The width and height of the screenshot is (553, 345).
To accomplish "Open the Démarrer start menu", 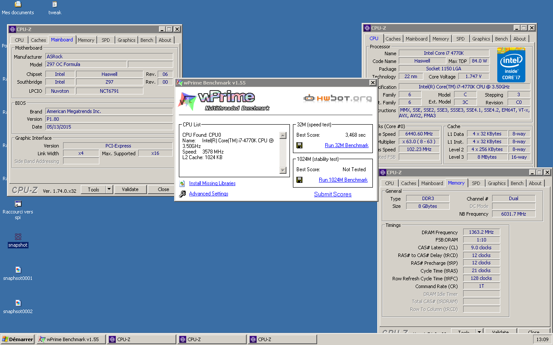I will click(x=18, y=339).
